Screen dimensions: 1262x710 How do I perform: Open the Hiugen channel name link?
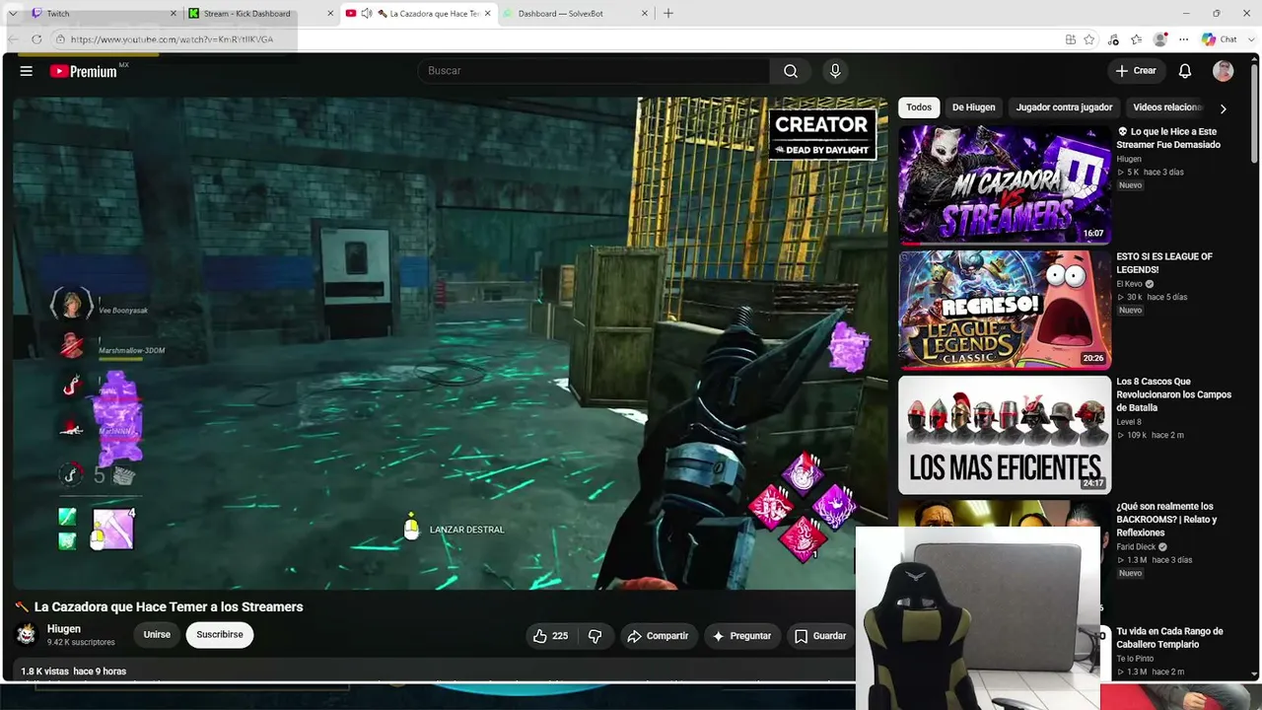coord(64,629)
